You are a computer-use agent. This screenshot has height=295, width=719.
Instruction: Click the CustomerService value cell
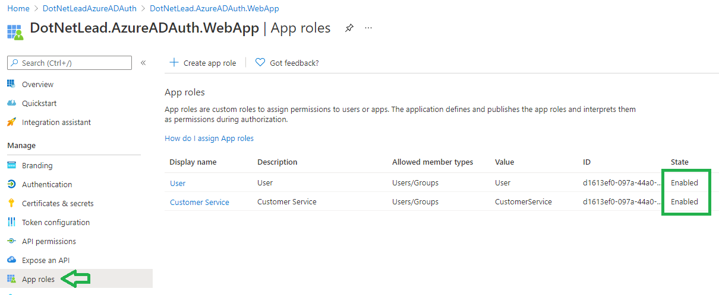[524, 202]
